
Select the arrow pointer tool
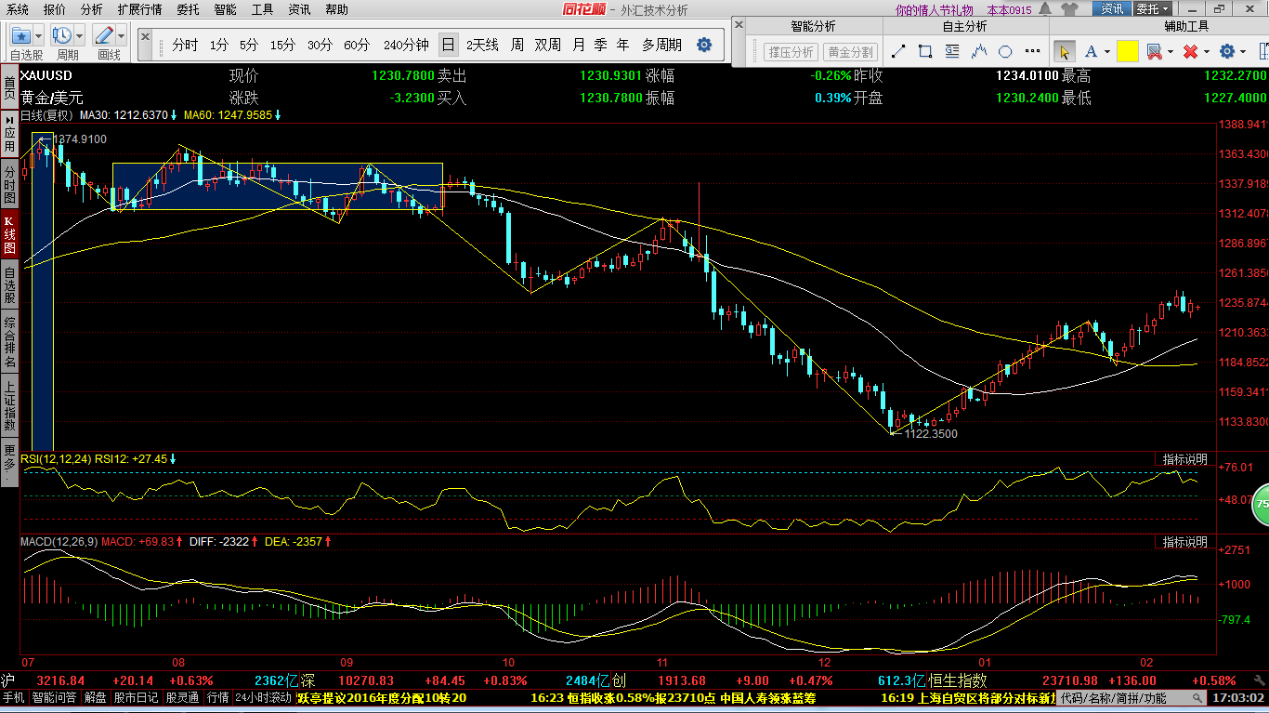click(x=1065, y=51)
